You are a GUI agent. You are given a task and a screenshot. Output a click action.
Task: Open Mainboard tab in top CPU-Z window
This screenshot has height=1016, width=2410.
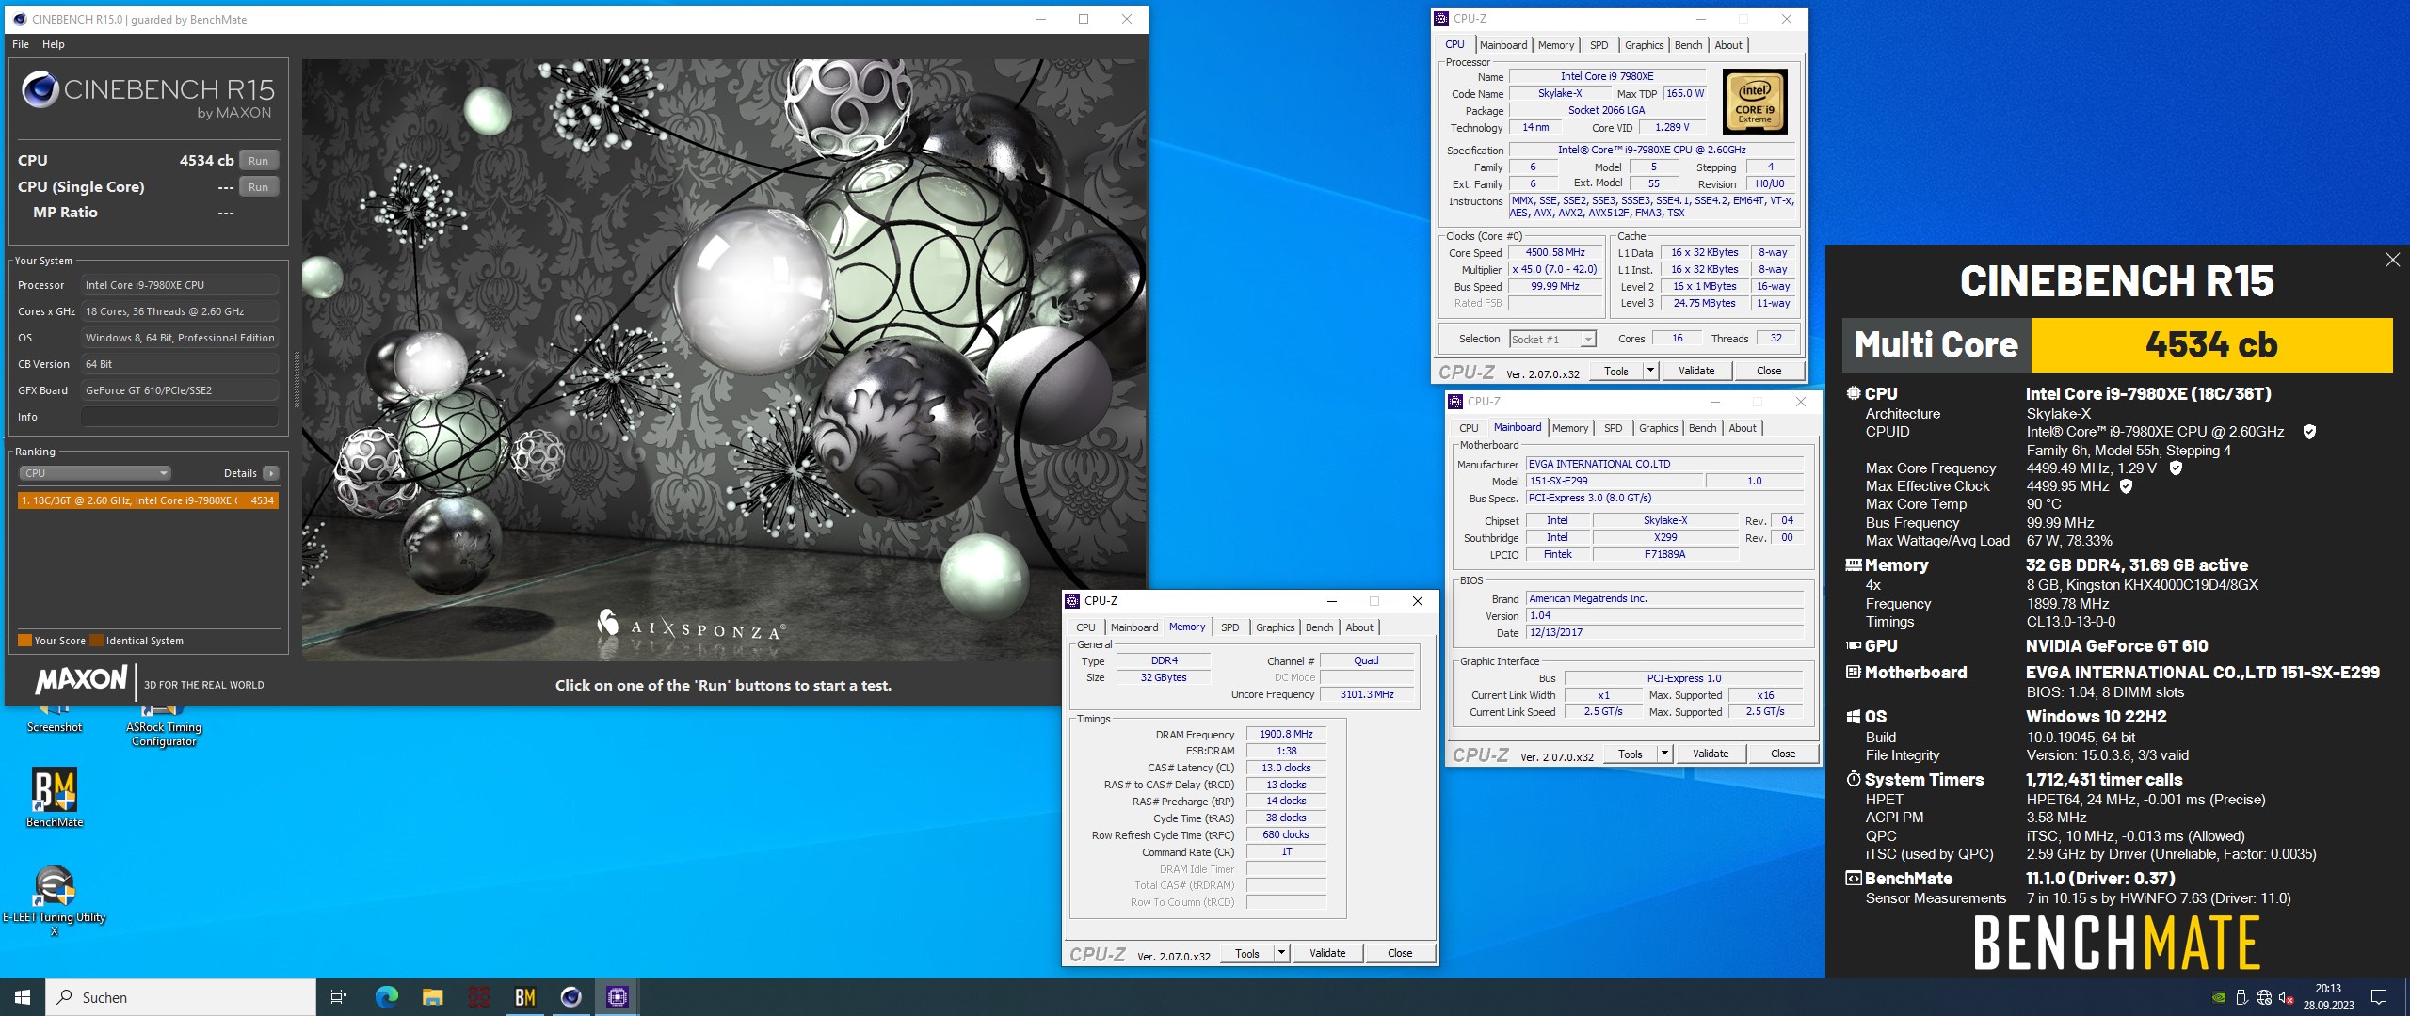click(x=1503, y=45)
